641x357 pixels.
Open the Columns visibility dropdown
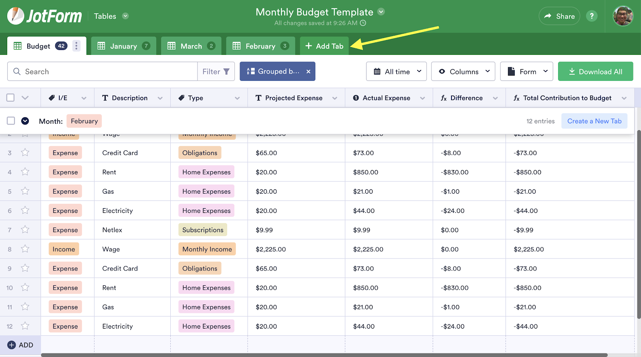click(463, 71)
